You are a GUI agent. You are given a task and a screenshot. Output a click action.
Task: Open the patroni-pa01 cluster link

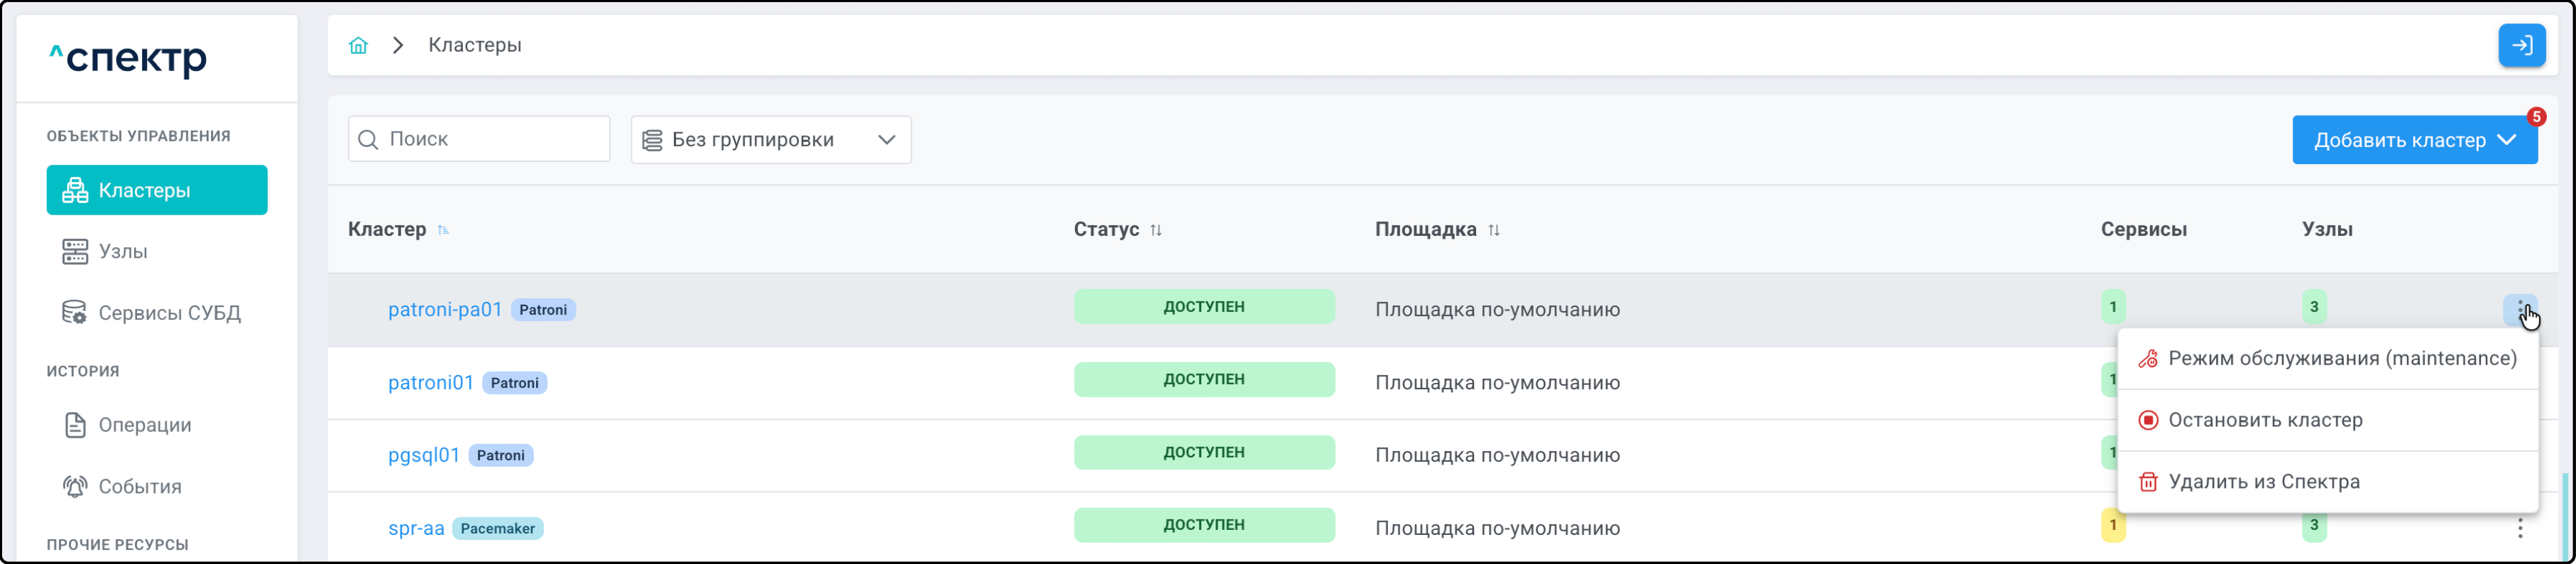tap(445, 310)
